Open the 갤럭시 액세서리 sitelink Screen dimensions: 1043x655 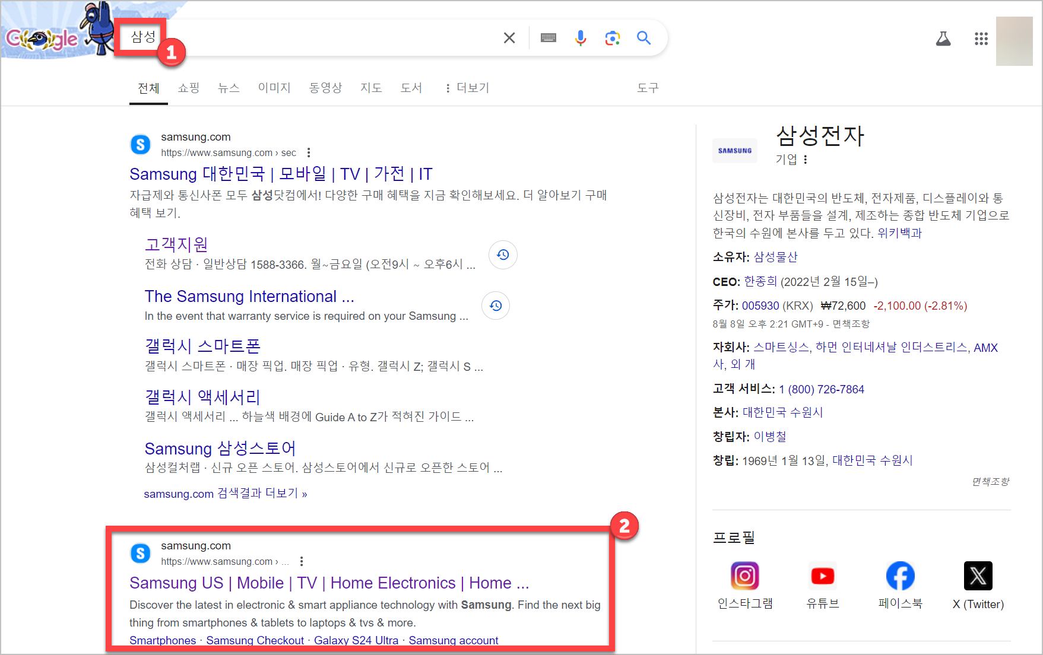point(202,397)
